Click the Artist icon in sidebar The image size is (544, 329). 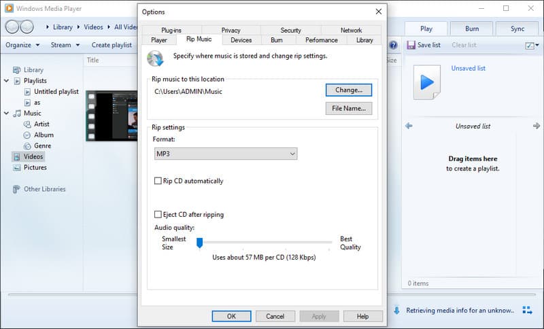point(27,124)
